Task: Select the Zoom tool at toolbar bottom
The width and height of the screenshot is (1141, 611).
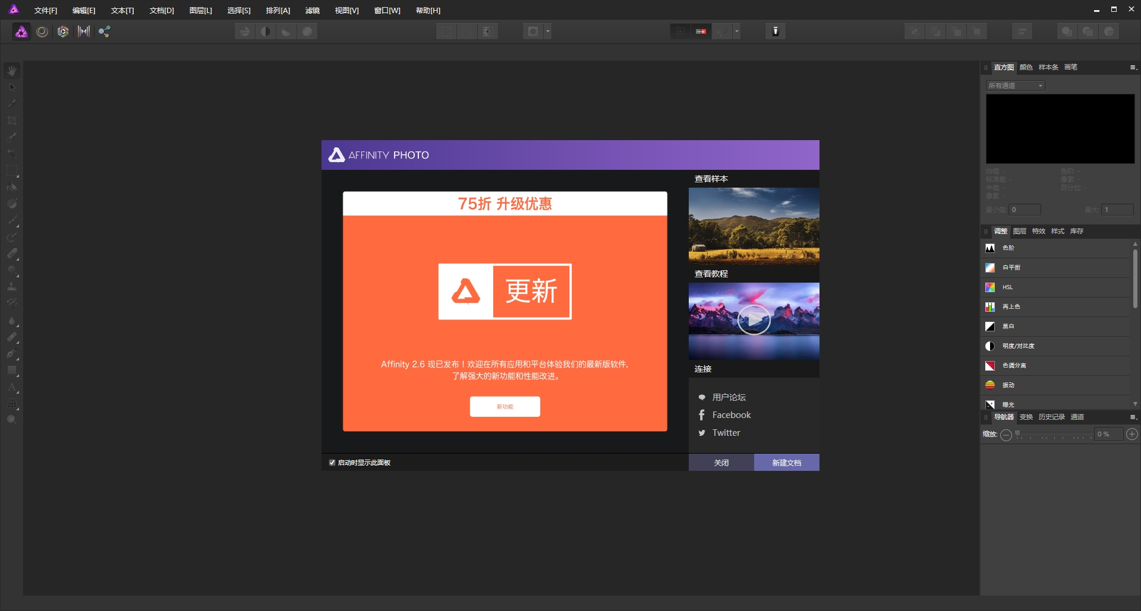Action: point(12,420)
